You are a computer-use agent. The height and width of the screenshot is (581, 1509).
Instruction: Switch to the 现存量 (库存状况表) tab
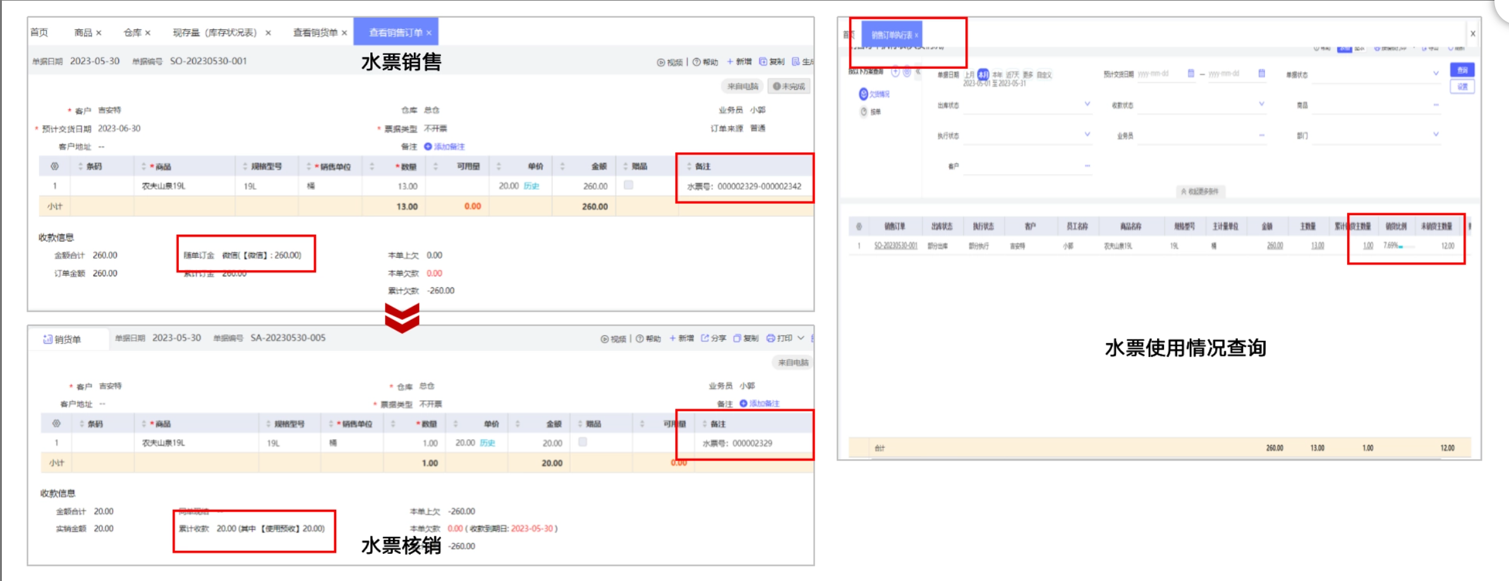(215, 33)
